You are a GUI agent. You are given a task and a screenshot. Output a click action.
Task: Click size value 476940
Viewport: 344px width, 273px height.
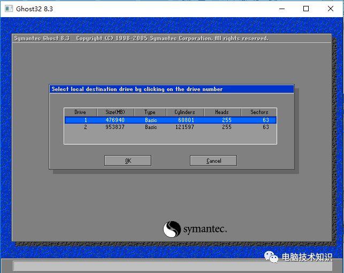115,120
